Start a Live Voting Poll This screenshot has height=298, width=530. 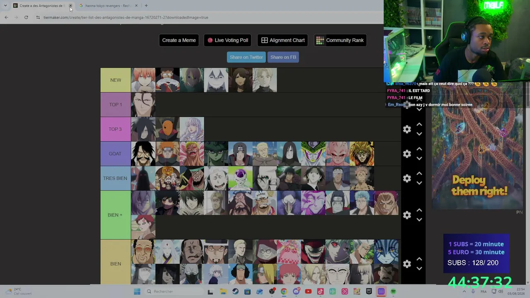click(x=228, y=40)
